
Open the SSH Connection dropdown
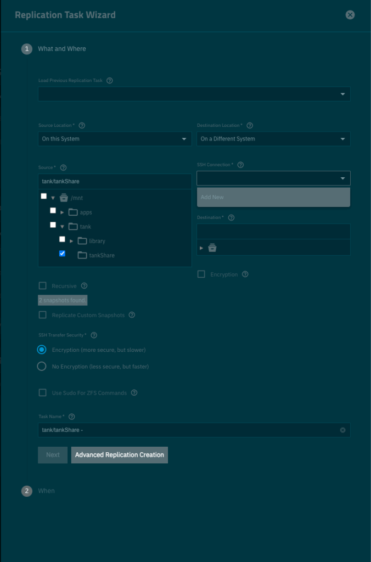(273, 178)
